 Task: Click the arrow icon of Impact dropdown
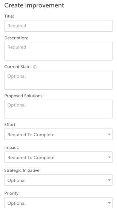click(x=109, y=157)
